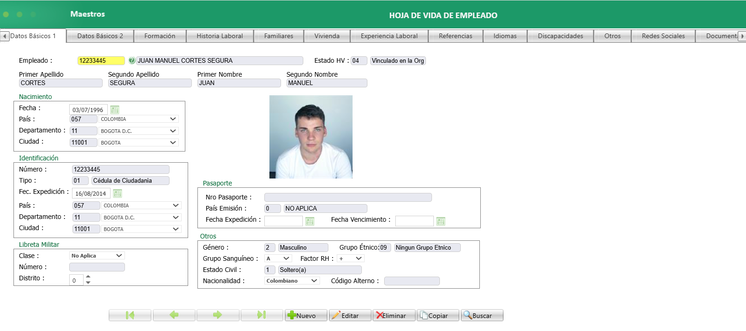The width and height of the screenshot is (746, 331).
Task: Click the Primer Apellido field
Action: tap(60, 83)
